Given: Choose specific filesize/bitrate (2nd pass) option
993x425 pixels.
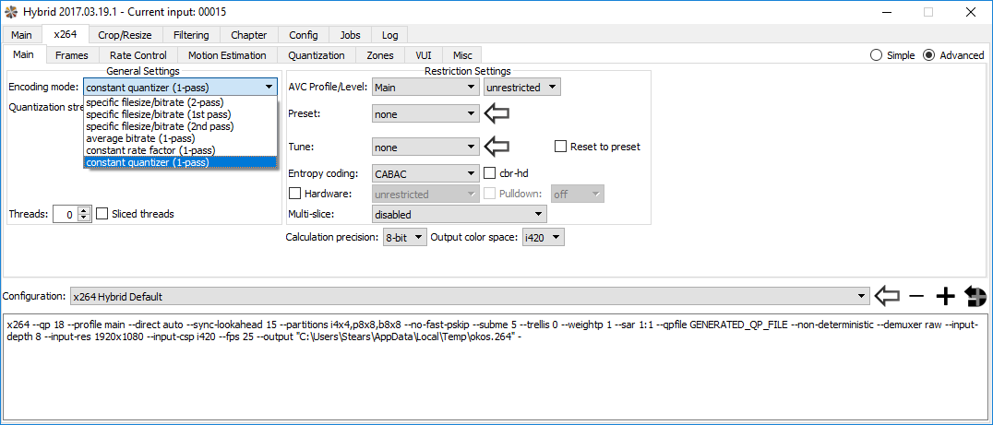Looking at the screenshot, I should pyautogui.click(x=180, y=126).
